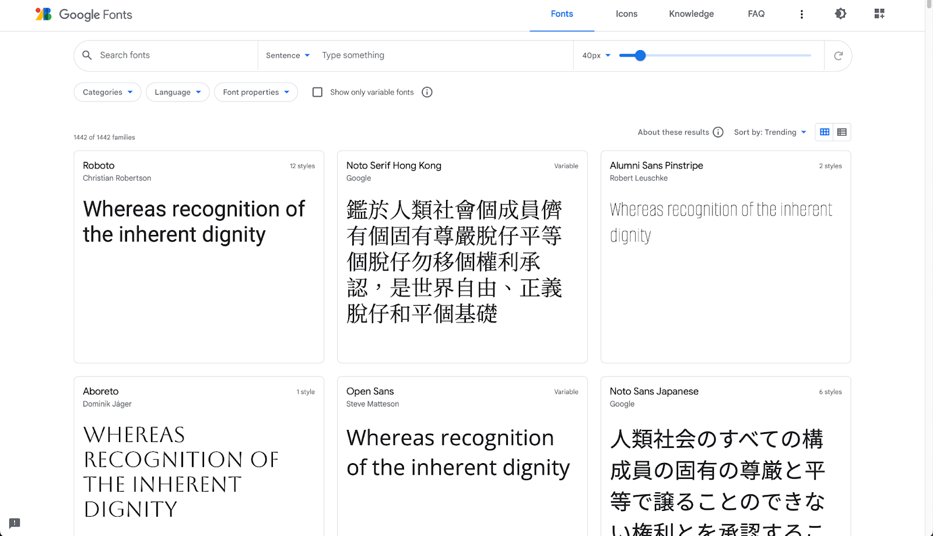Open the Sort by: Trending dropdown
The height and width of the screenshot is (536, 933).
(770, 132)
